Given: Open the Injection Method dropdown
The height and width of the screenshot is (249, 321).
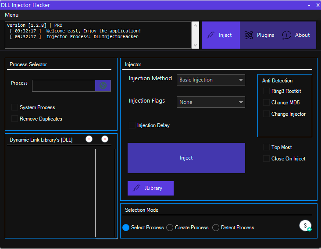Looking at the screenshot, I should 211,80.
